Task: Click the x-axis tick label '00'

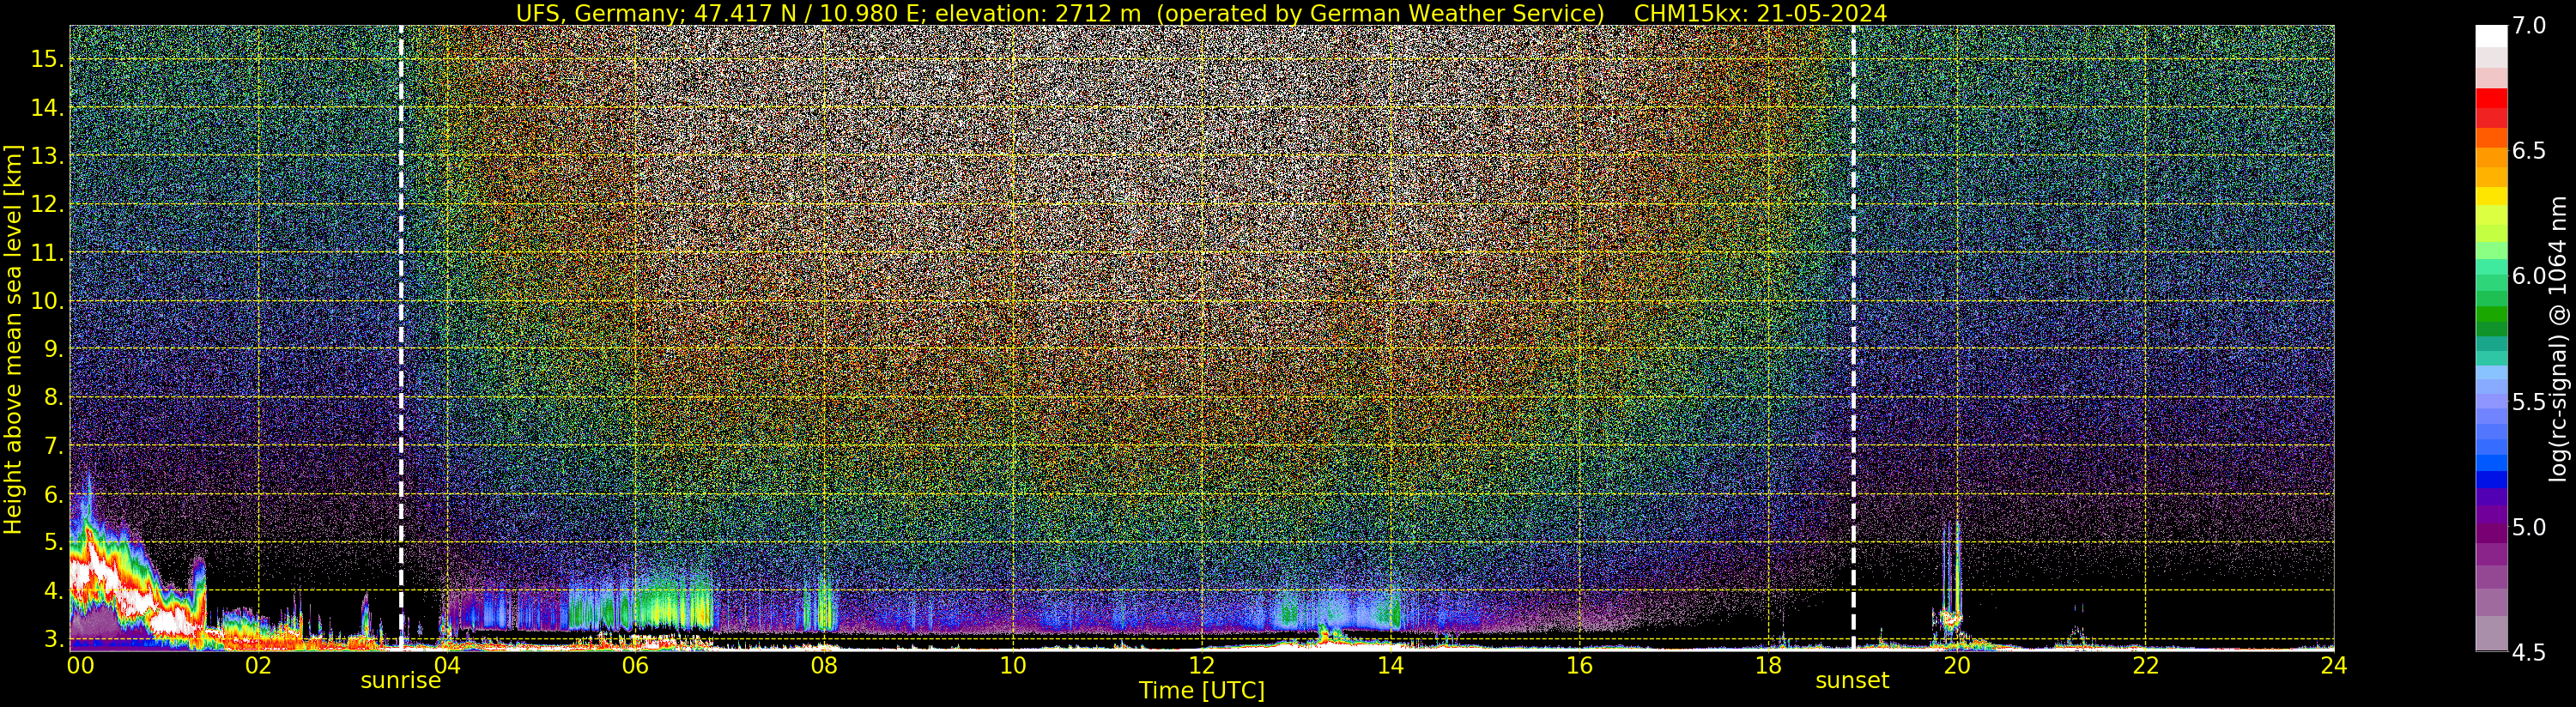Action: 80,665
